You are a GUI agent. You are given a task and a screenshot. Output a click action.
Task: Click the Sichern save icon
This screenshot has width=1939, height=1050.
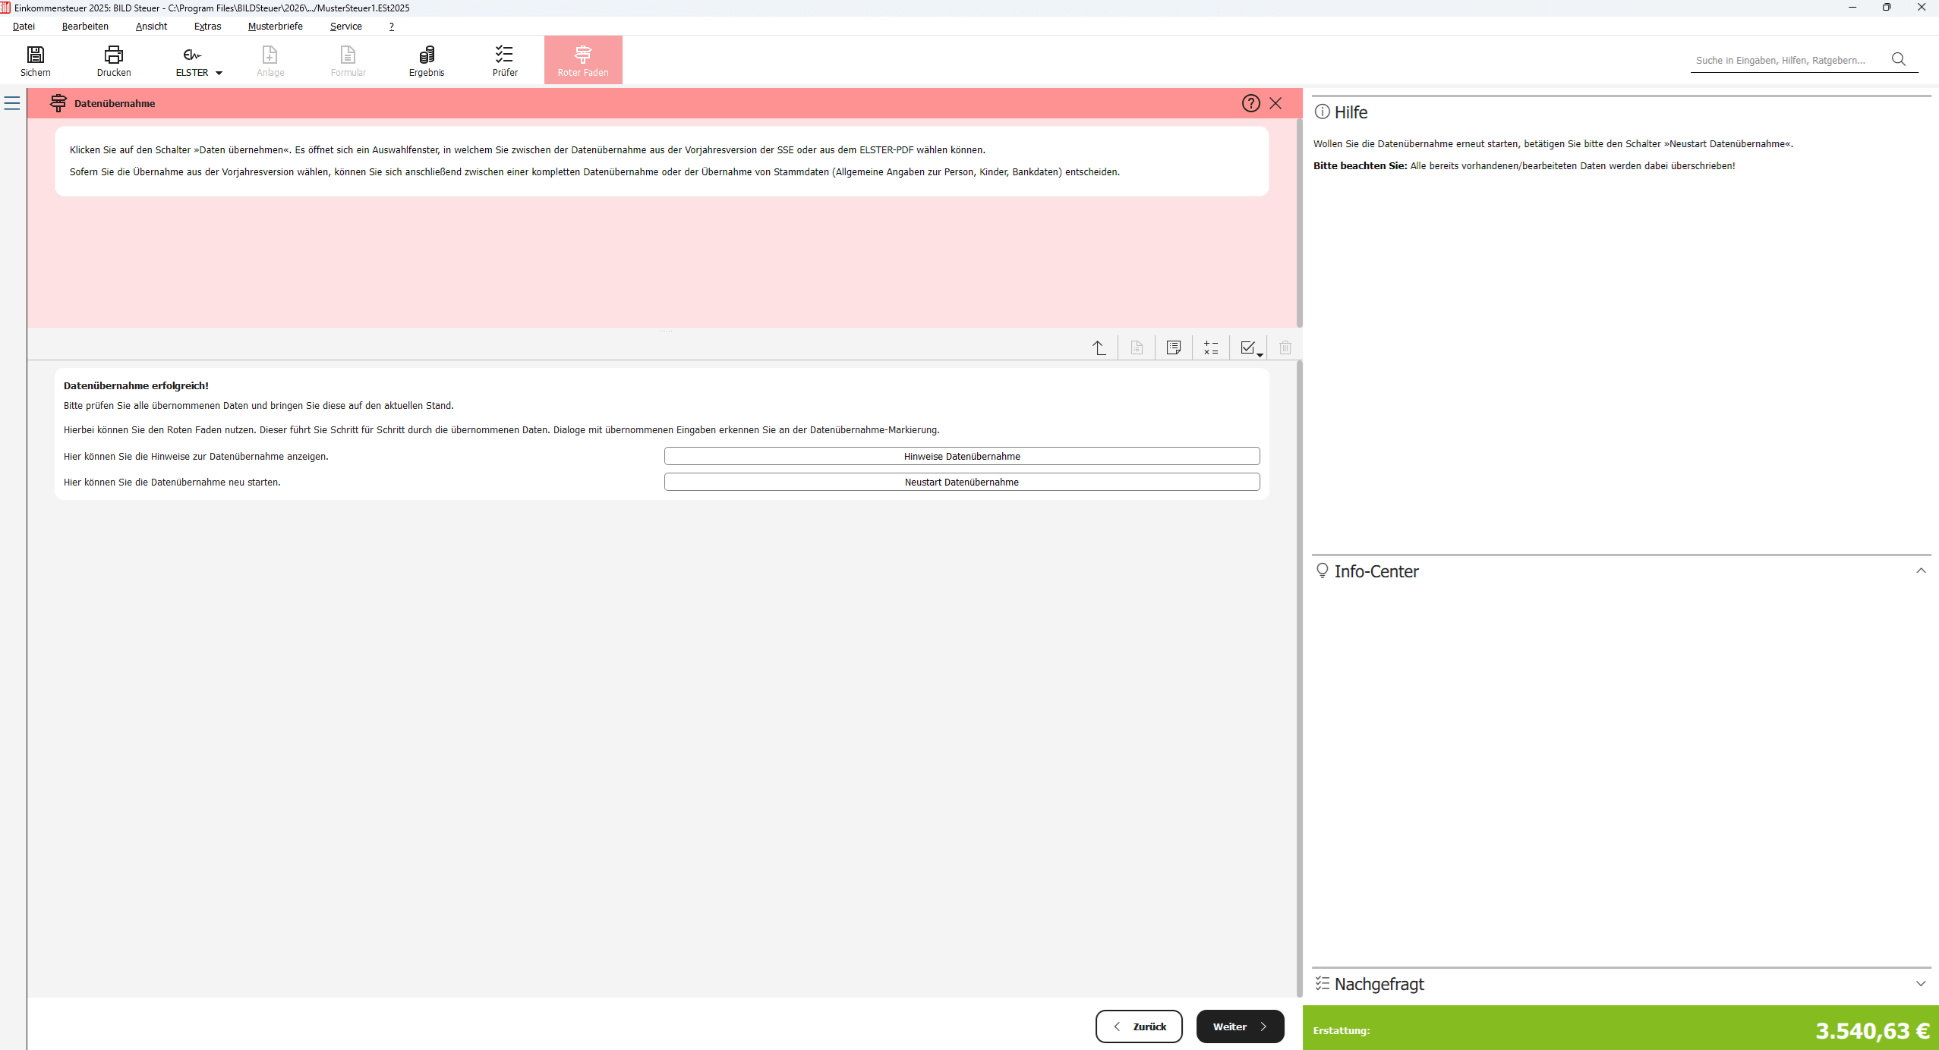pos(36,55)
